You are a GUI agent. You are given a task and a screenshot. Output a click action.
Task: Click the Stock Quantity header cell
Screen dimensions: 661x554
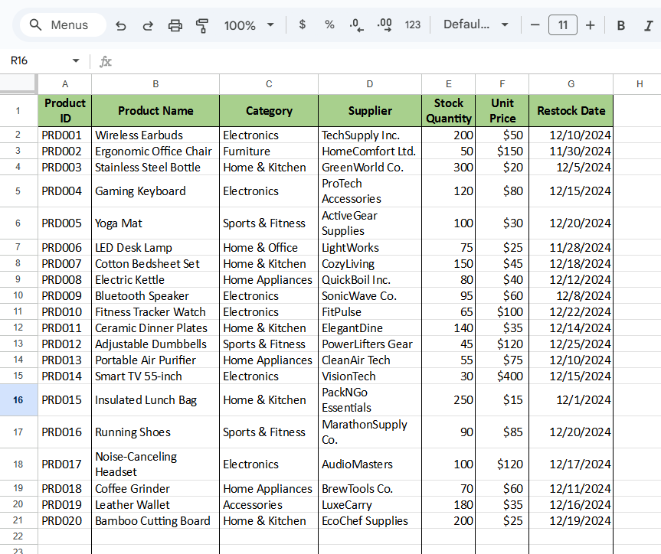click(x=449, y=111)
